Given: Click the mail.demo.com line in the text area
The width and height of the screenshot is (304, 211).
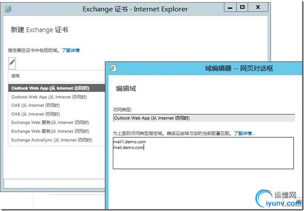Looking at the screenshot, I should (x=128, y=148).
